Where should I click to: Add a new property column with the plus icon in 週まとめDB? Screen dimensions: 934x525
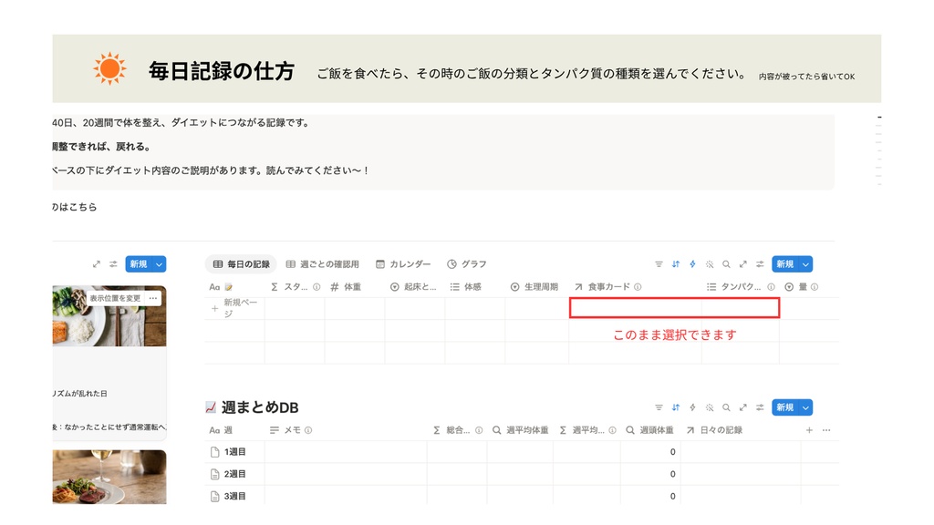pyautogui.click(x=809, y=430)
